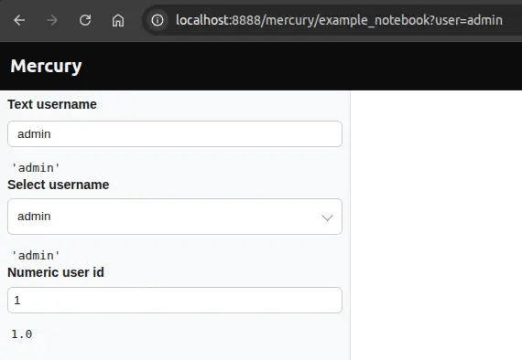Open the browser home page icon
The image size is (522, 360).
tap(118, 21)
